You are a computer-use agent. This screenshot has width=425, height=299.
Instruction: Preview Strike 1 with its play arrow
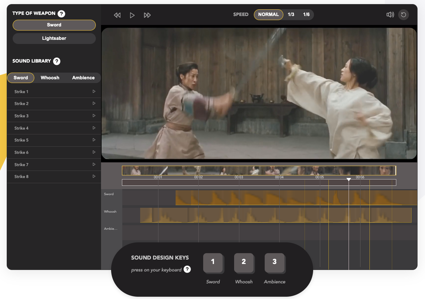point(94,91)
